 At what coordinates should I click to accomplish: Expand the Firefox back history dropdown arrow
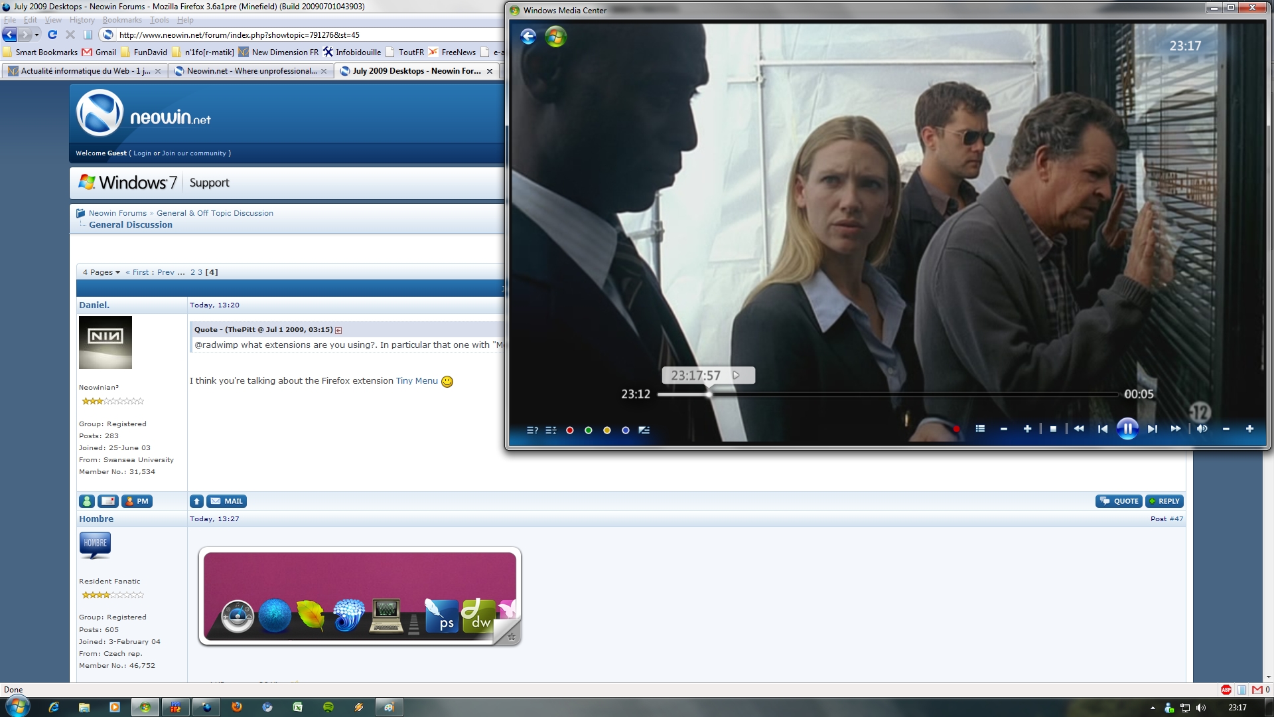(37, 35)
